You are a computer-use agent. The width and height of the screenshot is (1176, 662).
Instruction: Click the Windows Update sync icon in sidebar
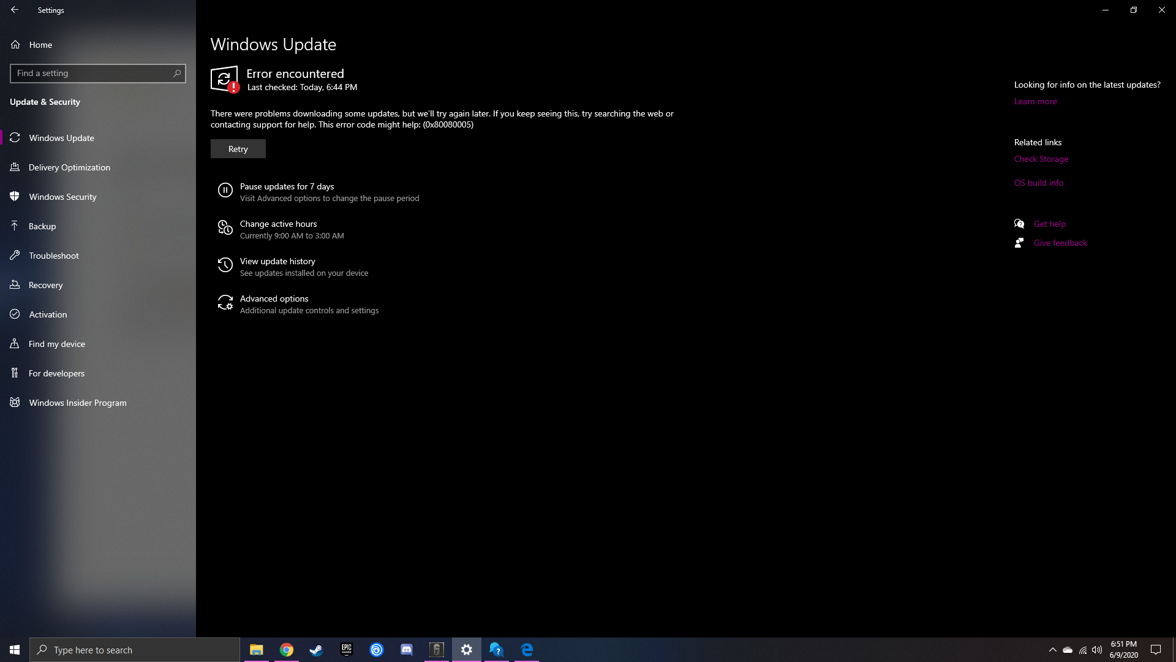(15, 138)
